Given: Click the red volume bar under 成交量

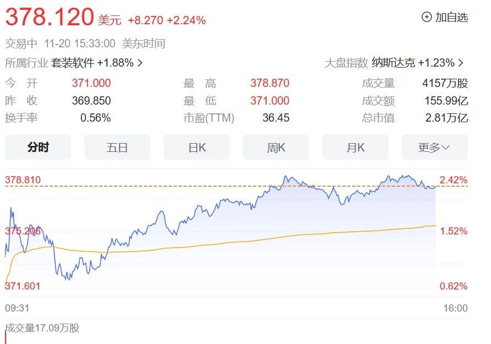Looking at the screenshot, I should pyautogui.click(x=6, y=338).
